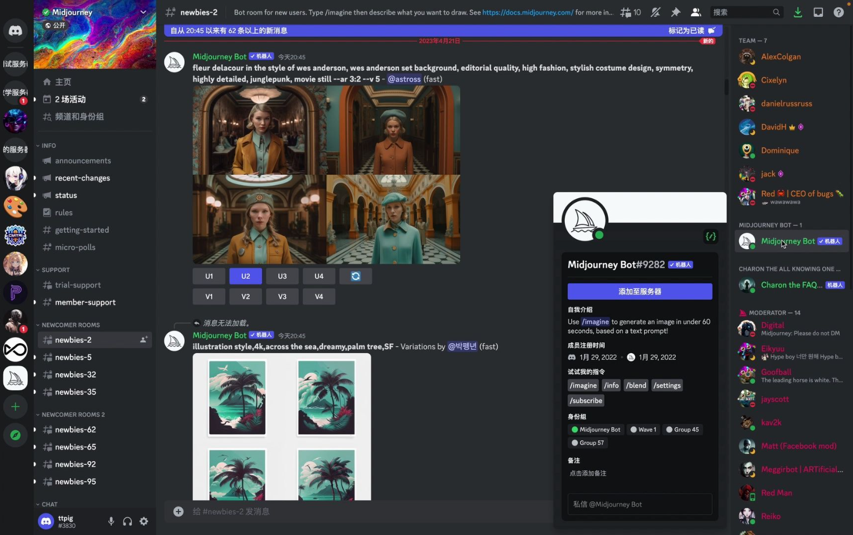The image size is (853, 535).
Task: Switch to the newbies-95 channel
Action: [x=95, y=482]
